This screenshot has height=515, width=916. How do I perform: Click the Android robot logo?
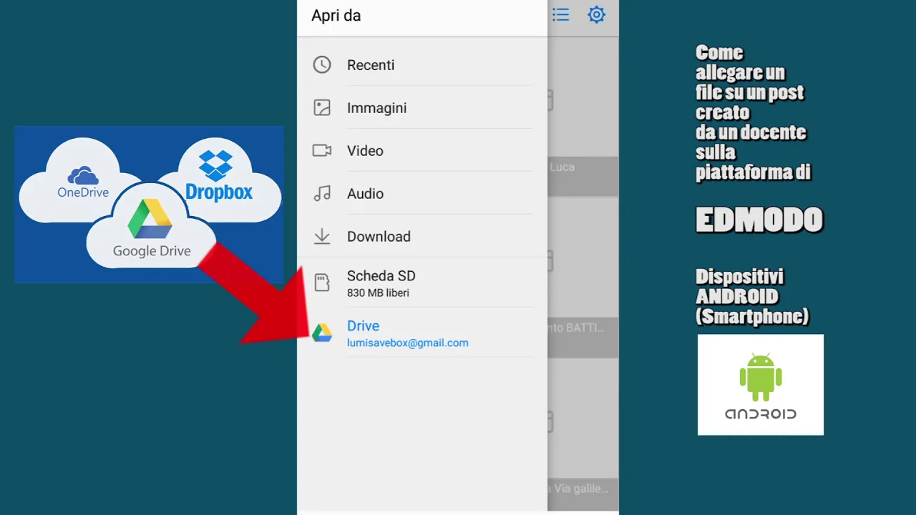pos(761,378)
